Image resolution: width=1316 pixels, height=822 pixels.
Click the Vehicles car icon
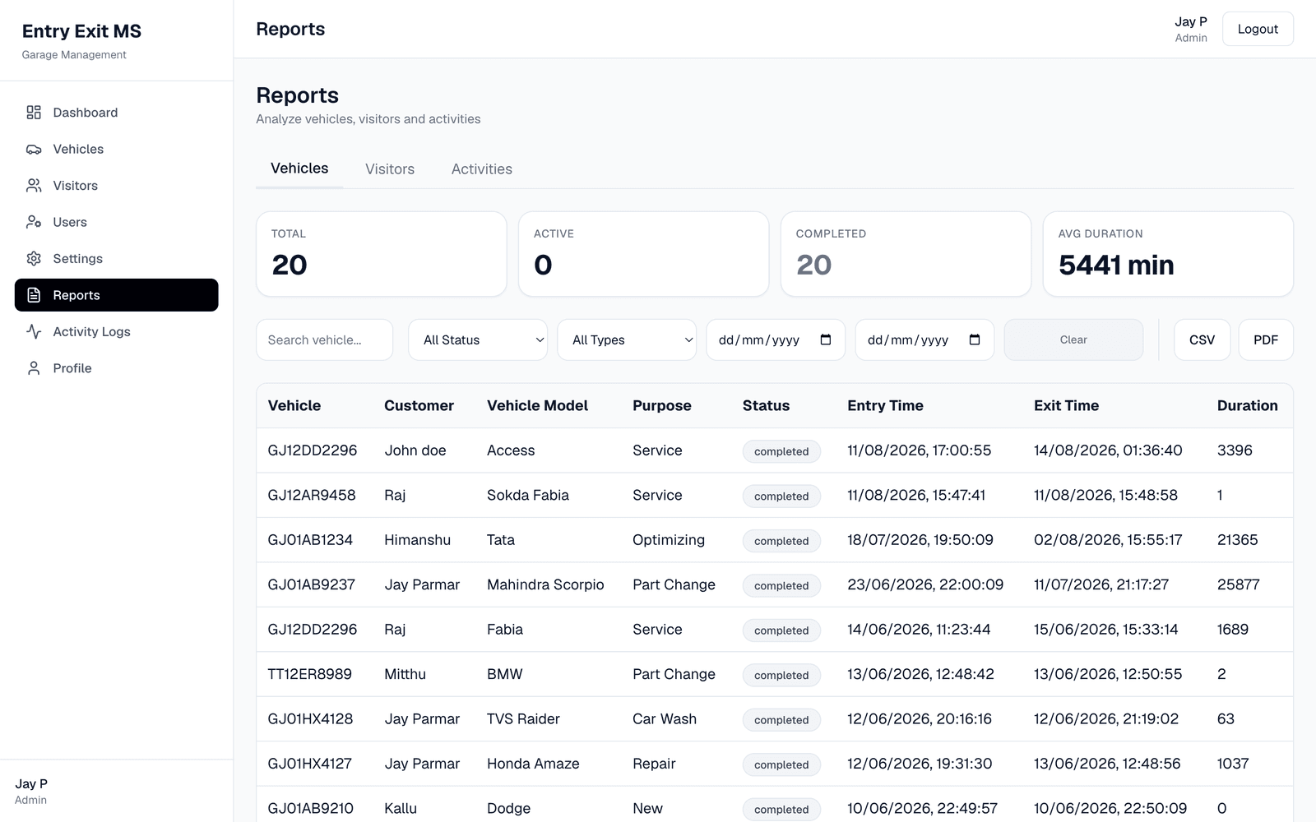(x=34, y=149)
